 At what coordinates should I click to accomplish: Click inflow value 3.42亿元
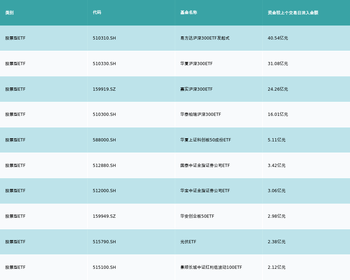[276, 166]
